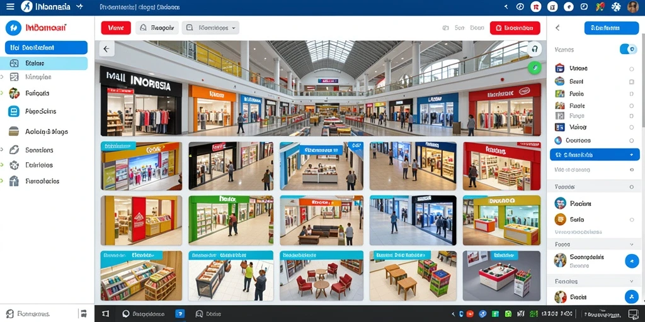This screenshot has width=645, height=322.
Task: Click the red icon in the bottom system tray
Action: click(470, 314)
